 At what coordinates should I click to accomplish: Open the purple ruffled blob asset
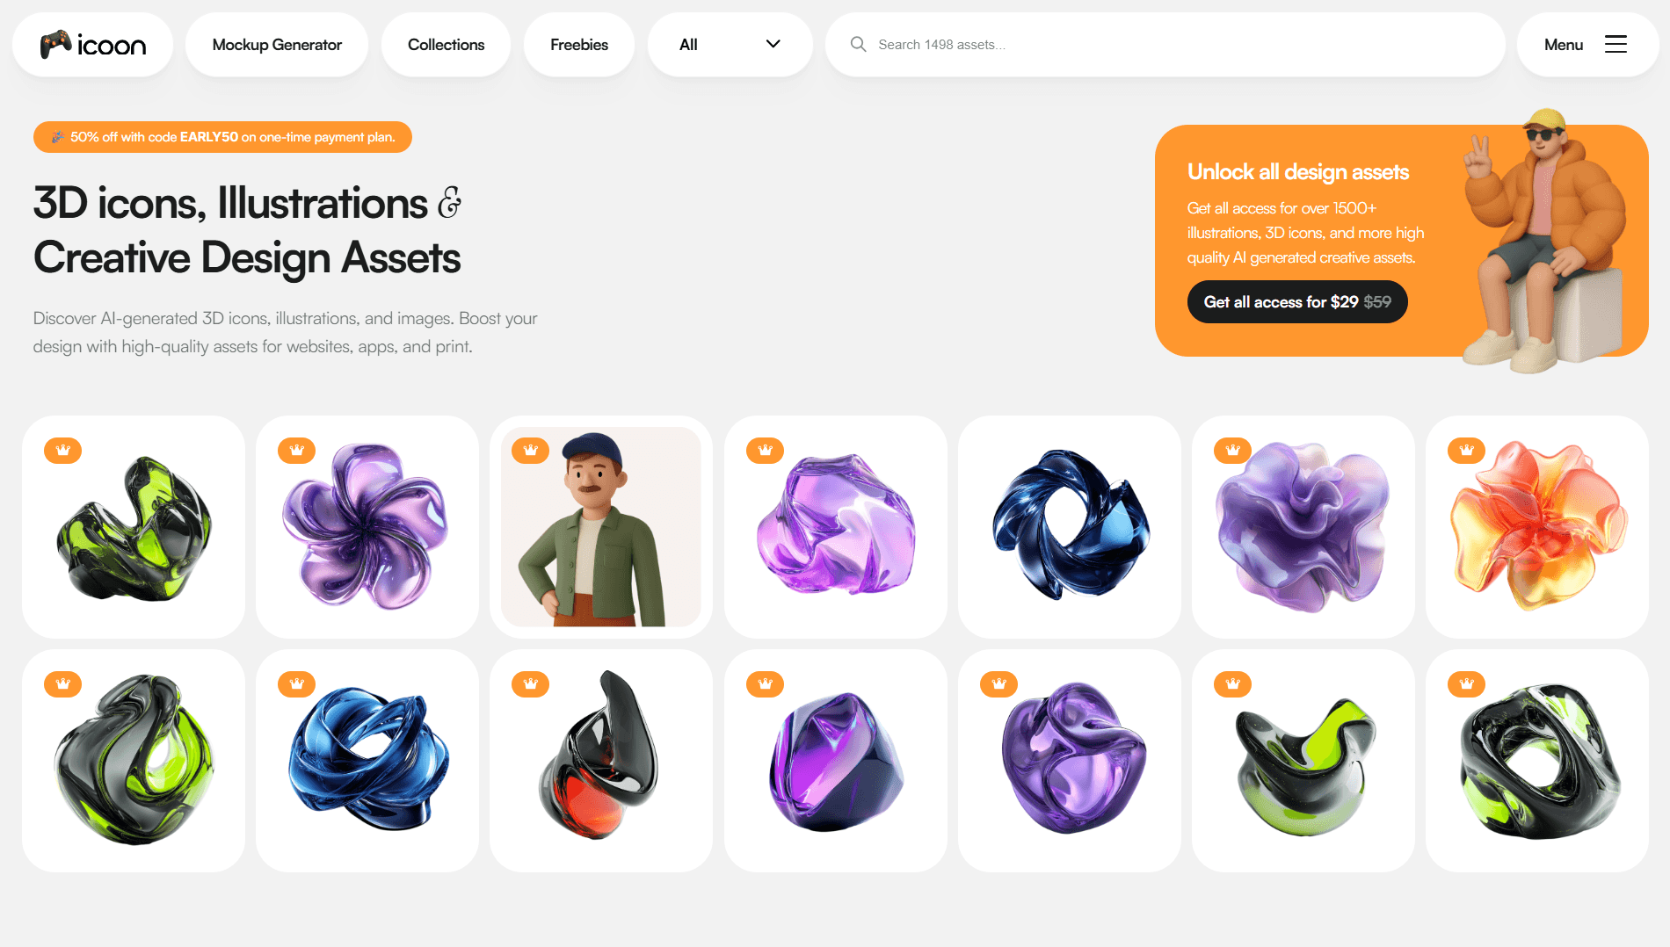pos(1303,527)
